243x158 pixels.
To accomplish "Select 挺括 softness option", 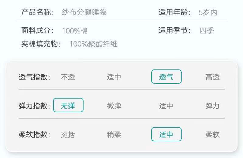I will pyautogui.click(x=68, y=135).
